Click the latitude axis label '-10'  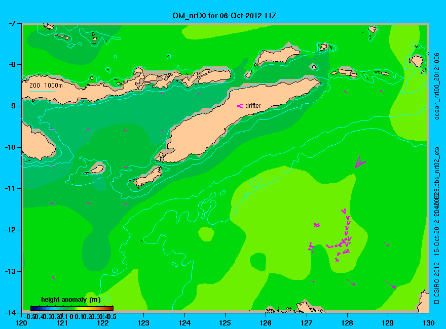pos(10,147)
